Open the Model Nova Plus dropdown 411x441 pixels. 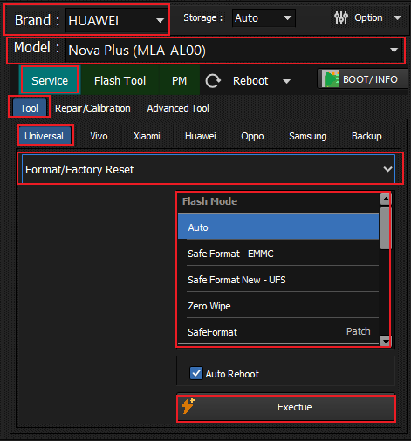point(235,51)
